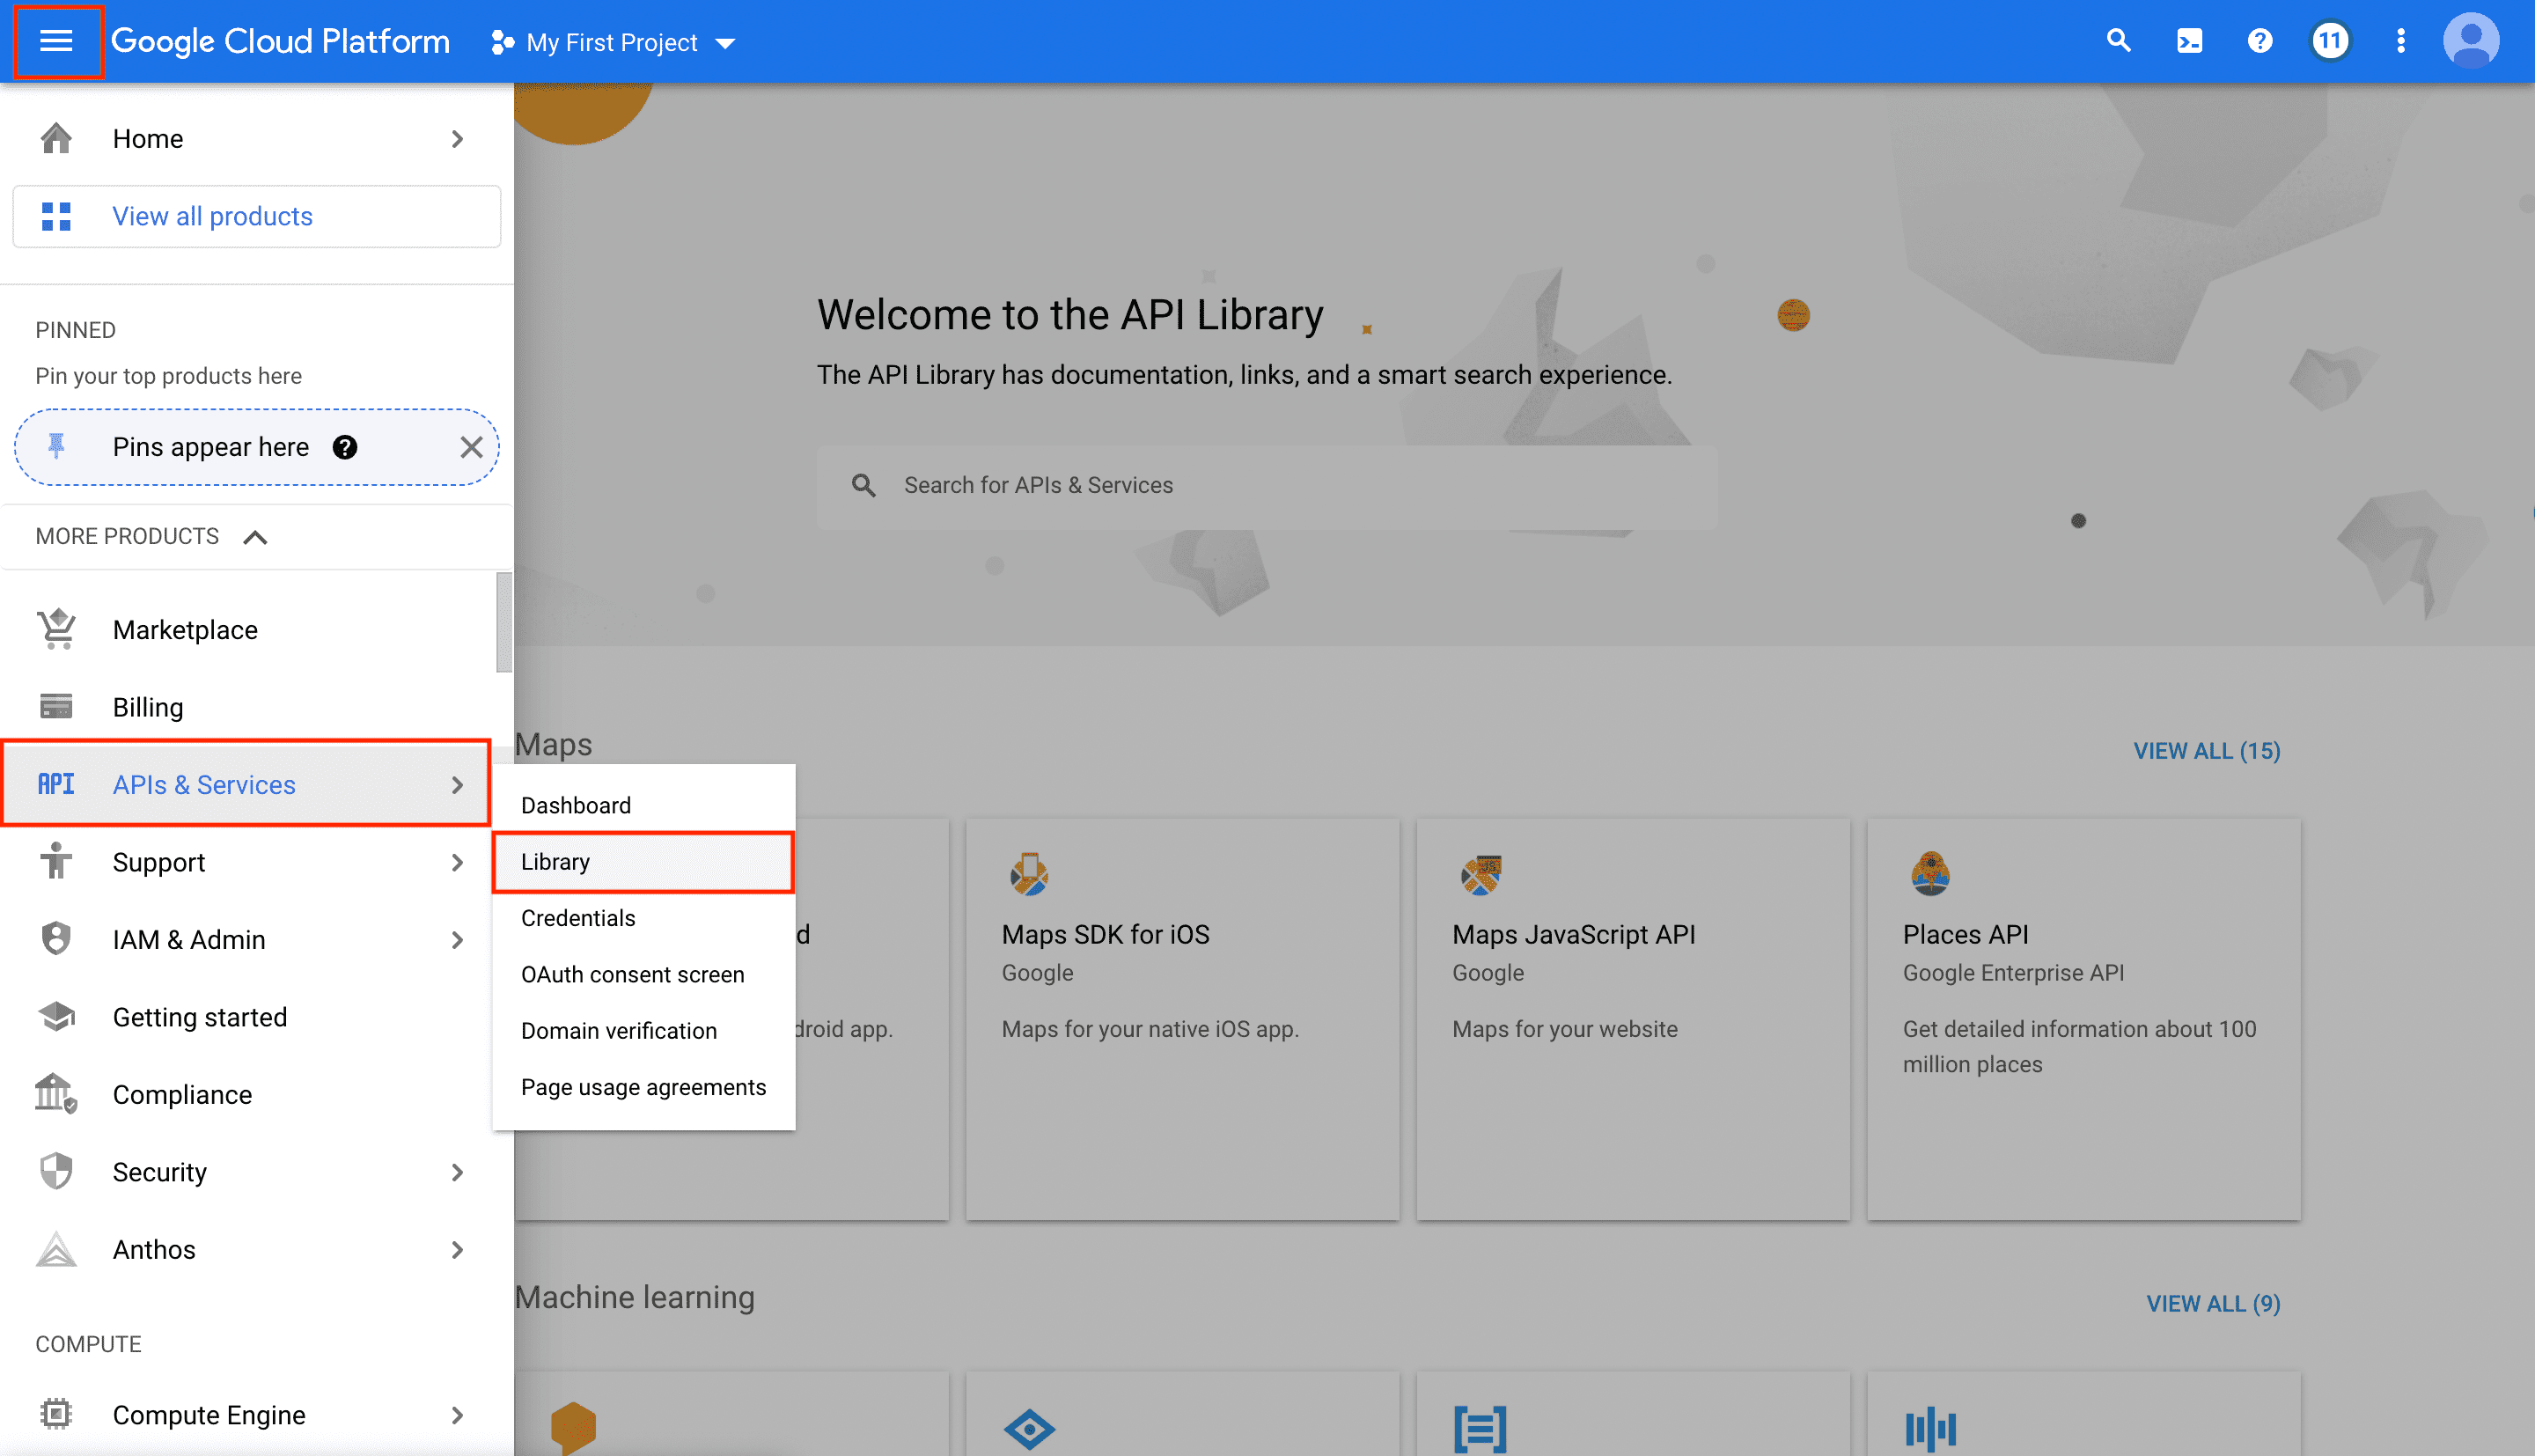Click the Compute Engine chip icon
This screenshot has height=1456, width=2535.
(56, 1414)
